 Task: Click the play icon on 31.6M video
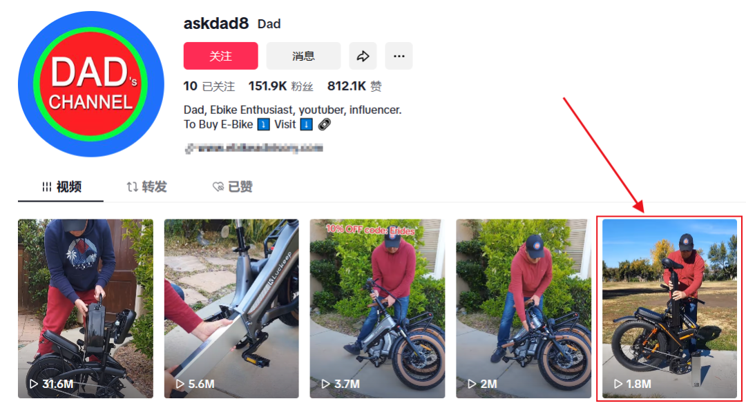pyautogui.click(x=33, y=384)
